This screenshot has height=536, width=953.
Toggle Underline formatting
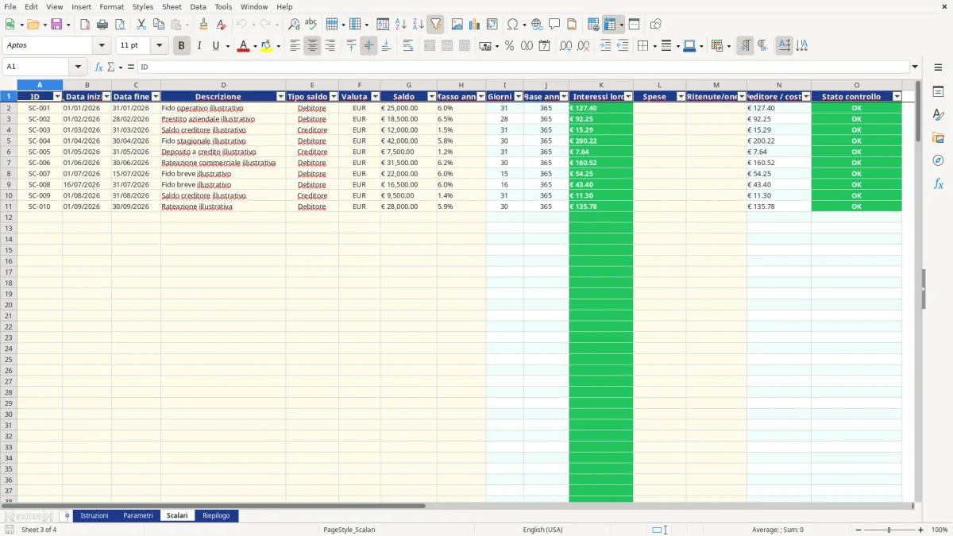pyautogui.click(x=215, y=46)
